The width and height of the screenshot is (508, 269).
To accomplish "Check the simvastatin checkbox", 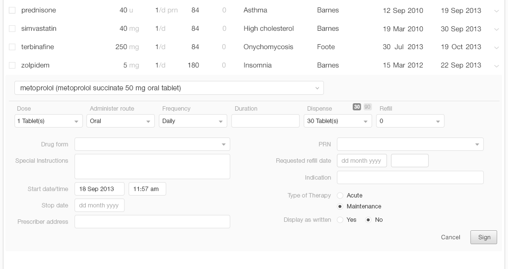I will (x=12, y=29).
